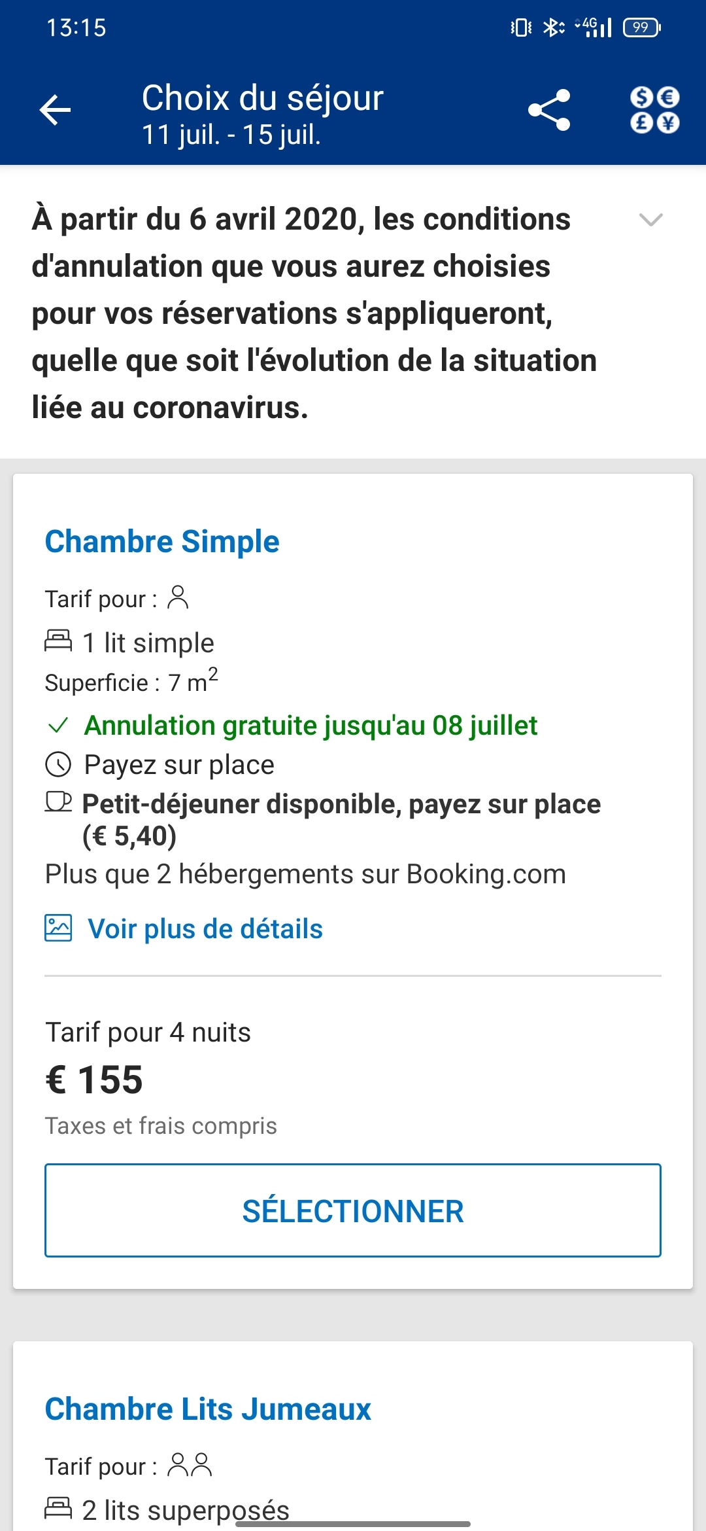
Task: Tap the breakfast cup icon
Action: pos(58,801)
